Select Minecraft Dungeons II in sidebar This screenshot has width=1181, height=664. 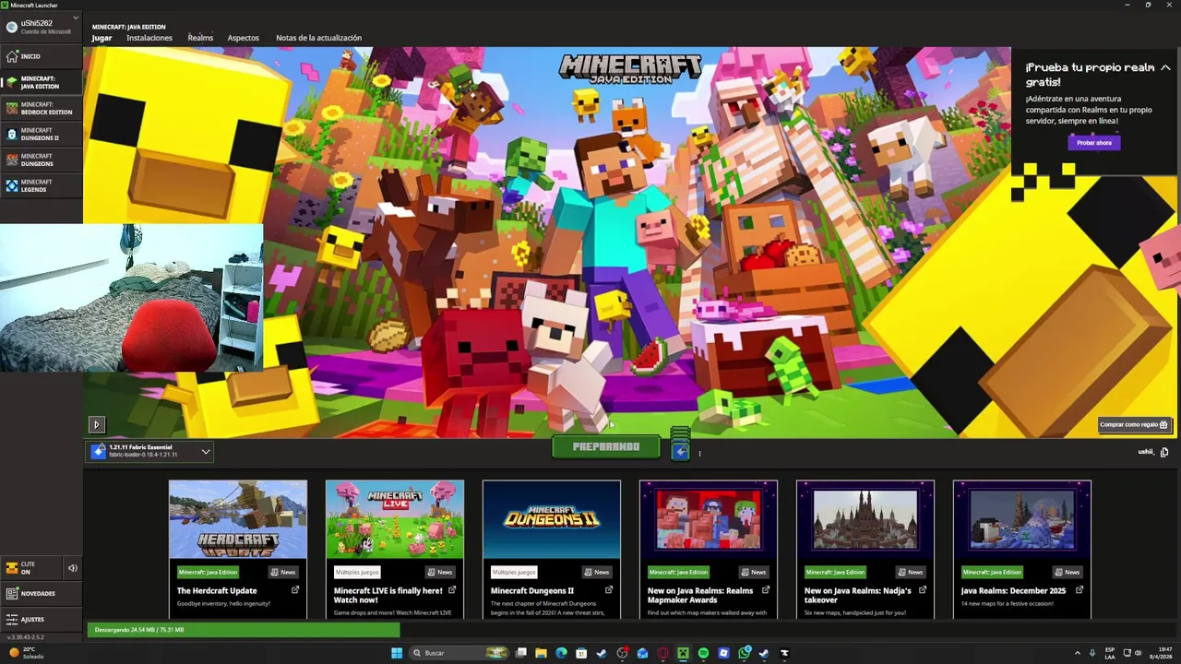pos(42,134)
